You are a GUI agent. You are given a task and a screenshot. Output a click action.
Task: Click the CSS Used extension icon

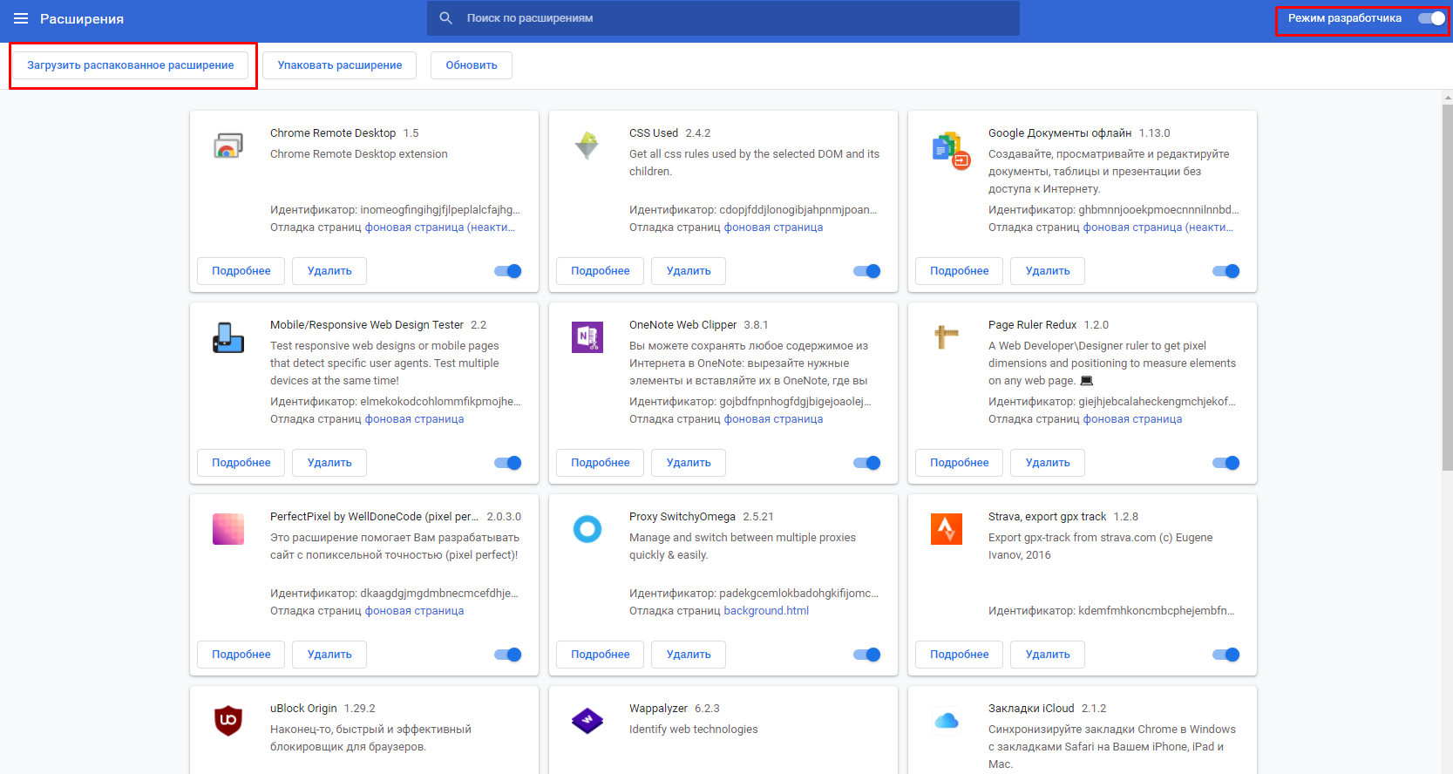(587, 146)
